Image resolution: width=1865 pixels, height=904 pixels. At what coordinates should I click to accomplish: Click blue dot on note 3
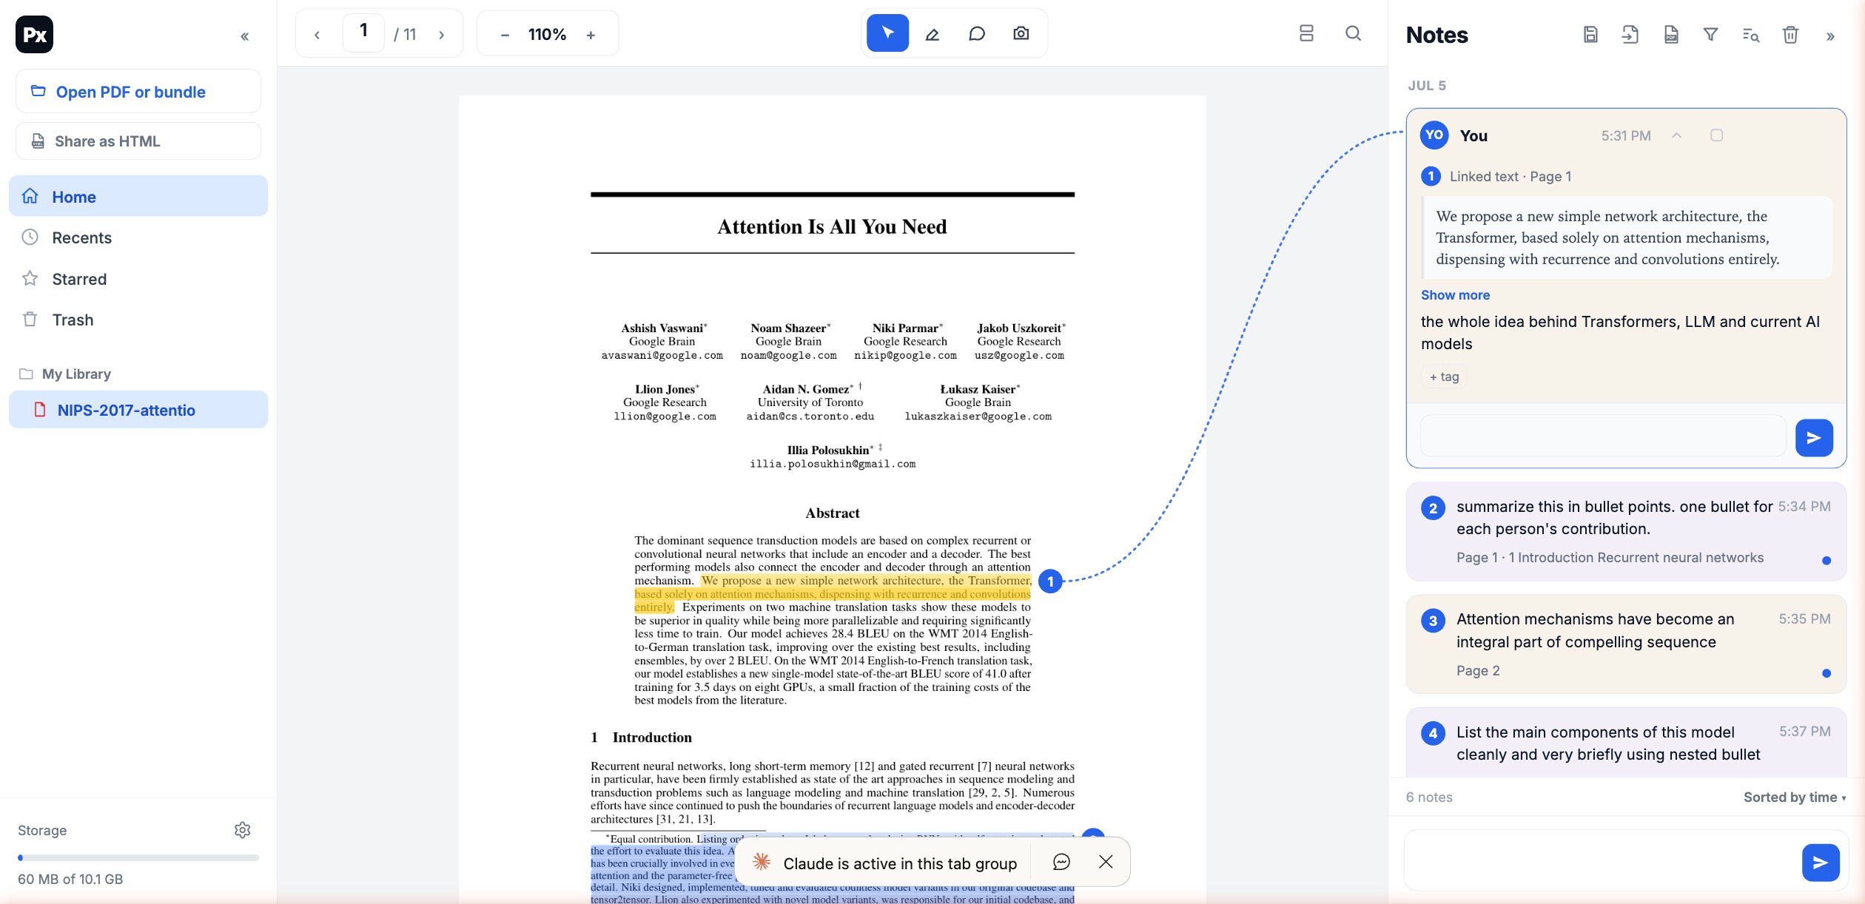1826,673
